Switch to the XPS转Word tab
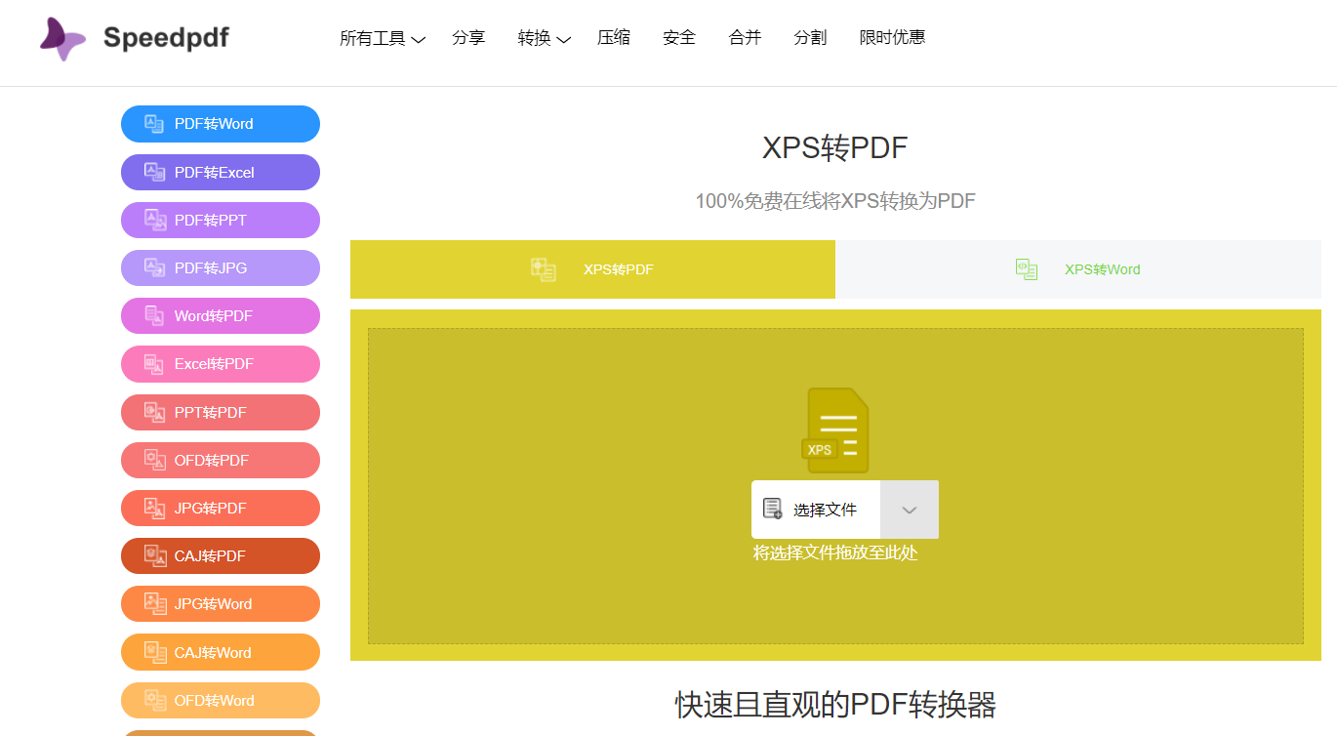Screen dimensions: 1337x736 coord(1078,269)
